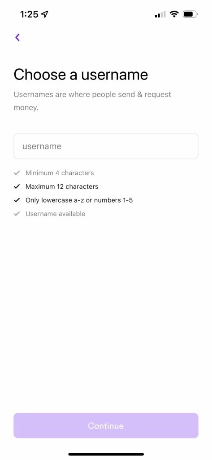The height and width of the screenshot is (460, 212).
Task: Click the Username available checkmark
Action: 17,213
